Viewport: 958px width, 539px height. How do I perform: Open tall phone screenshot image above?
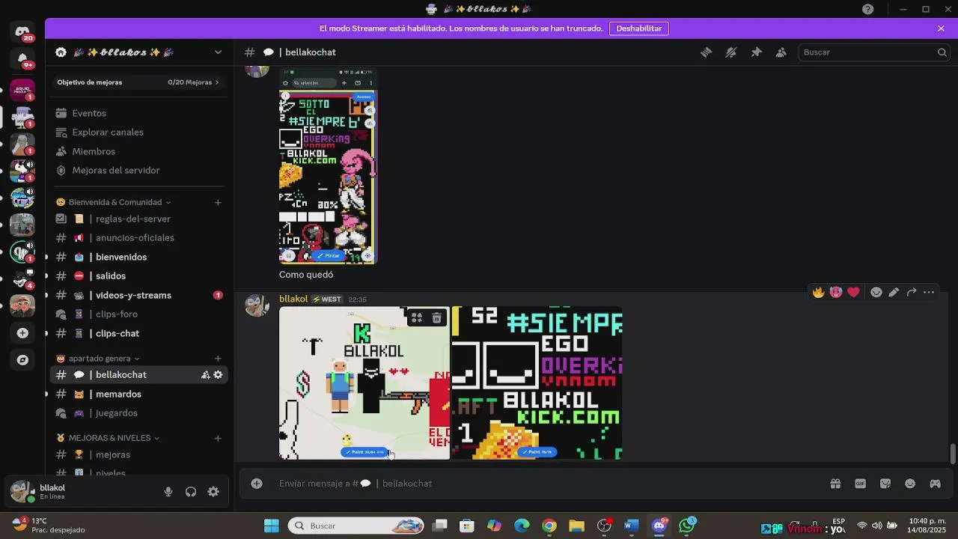[x=328, y=166]
